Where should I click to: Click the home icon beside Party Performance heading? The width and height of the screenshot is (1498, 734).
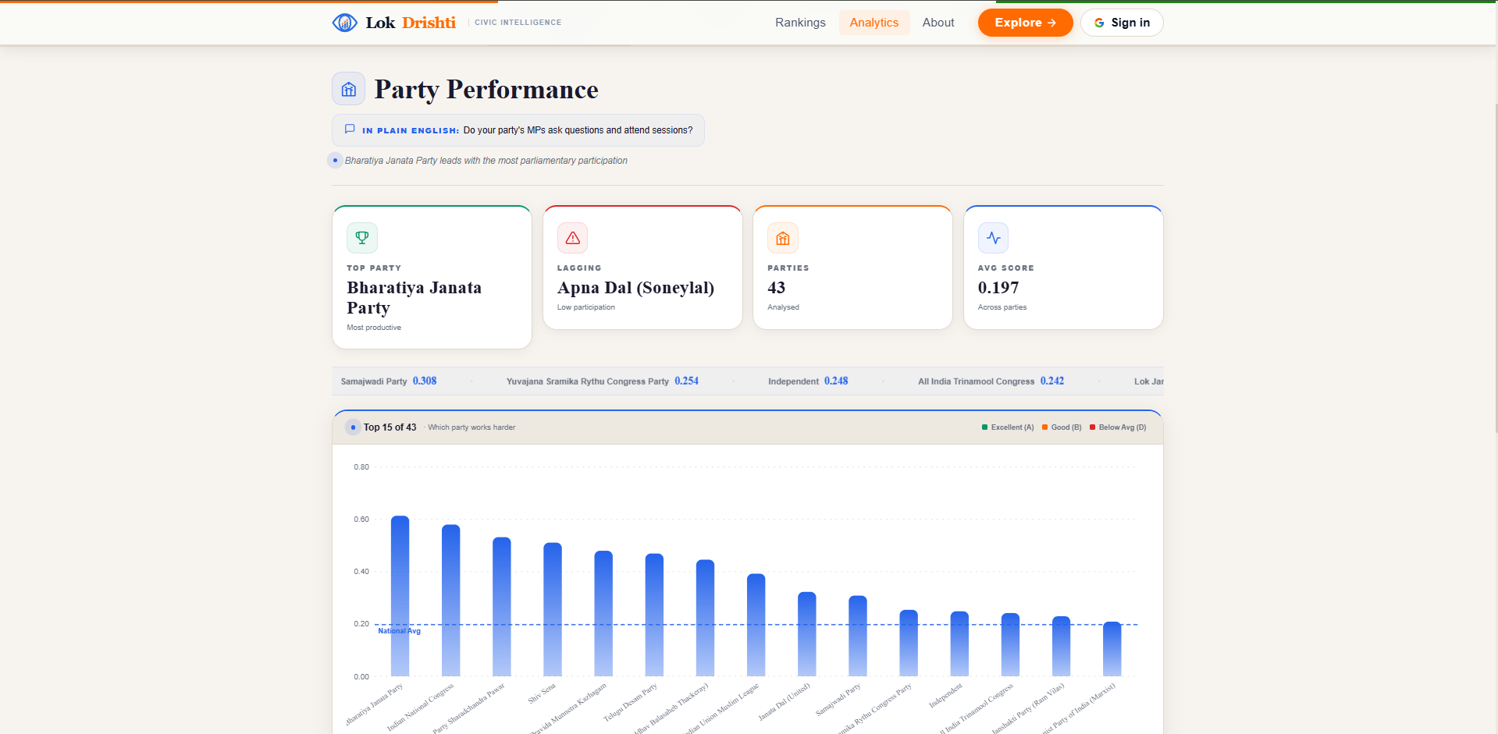(x=348, y=88)
